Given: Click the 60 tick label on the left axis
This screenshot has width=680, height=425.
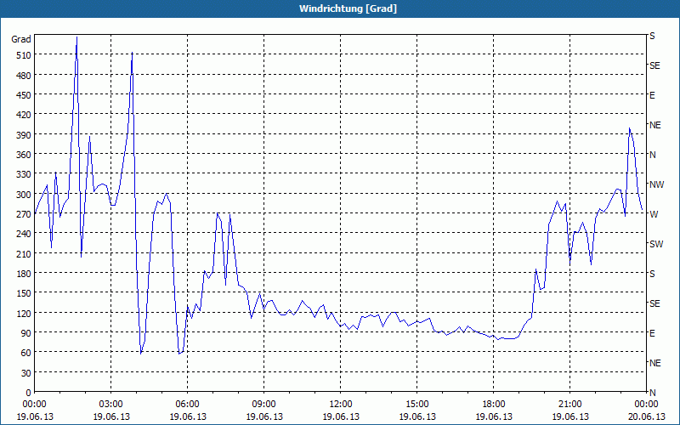Looking at the screenshot, I should point(26,353).
